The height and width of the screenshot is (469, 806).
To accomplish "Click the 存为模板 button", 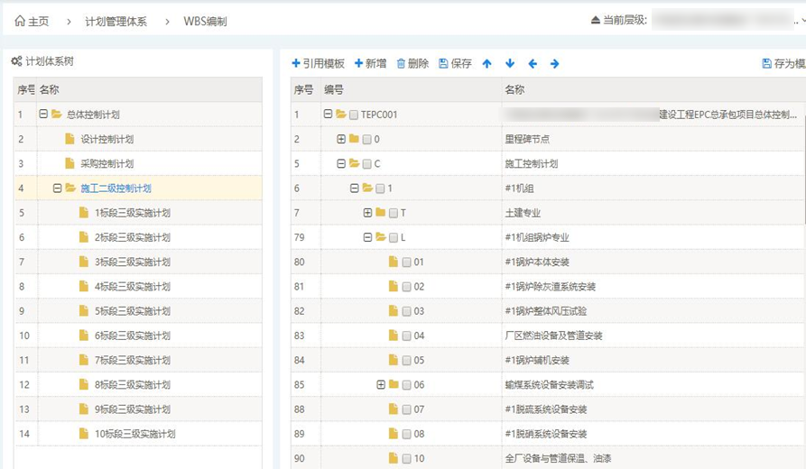I will coord(784,63).
